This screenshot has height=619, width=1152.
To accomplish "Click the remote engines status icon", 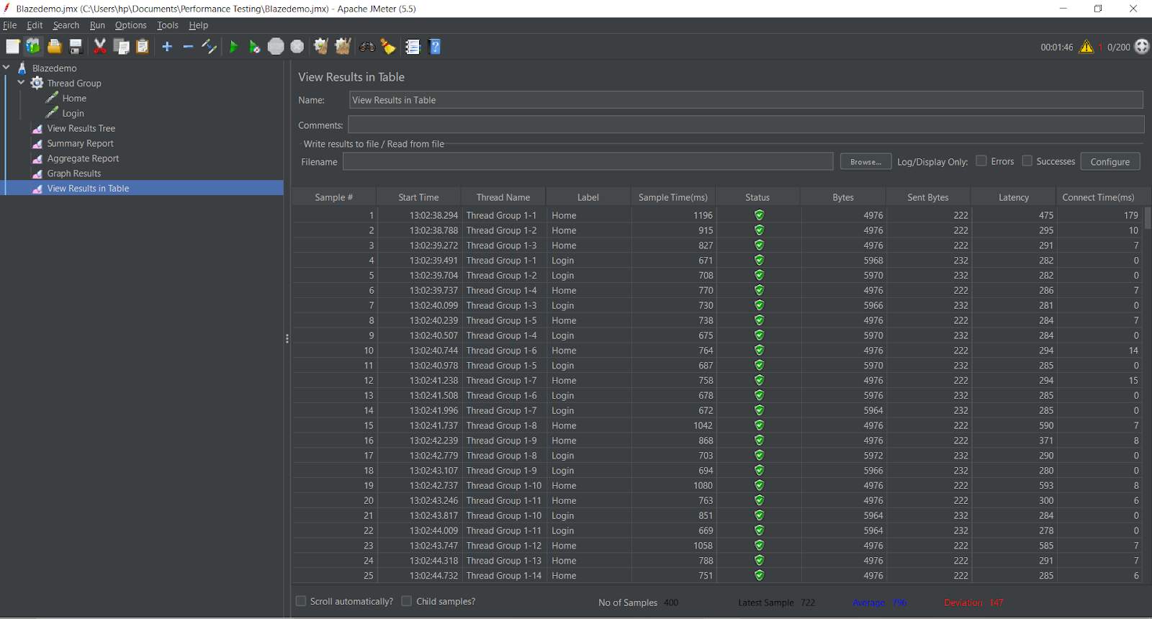I will coord(1142,47).
